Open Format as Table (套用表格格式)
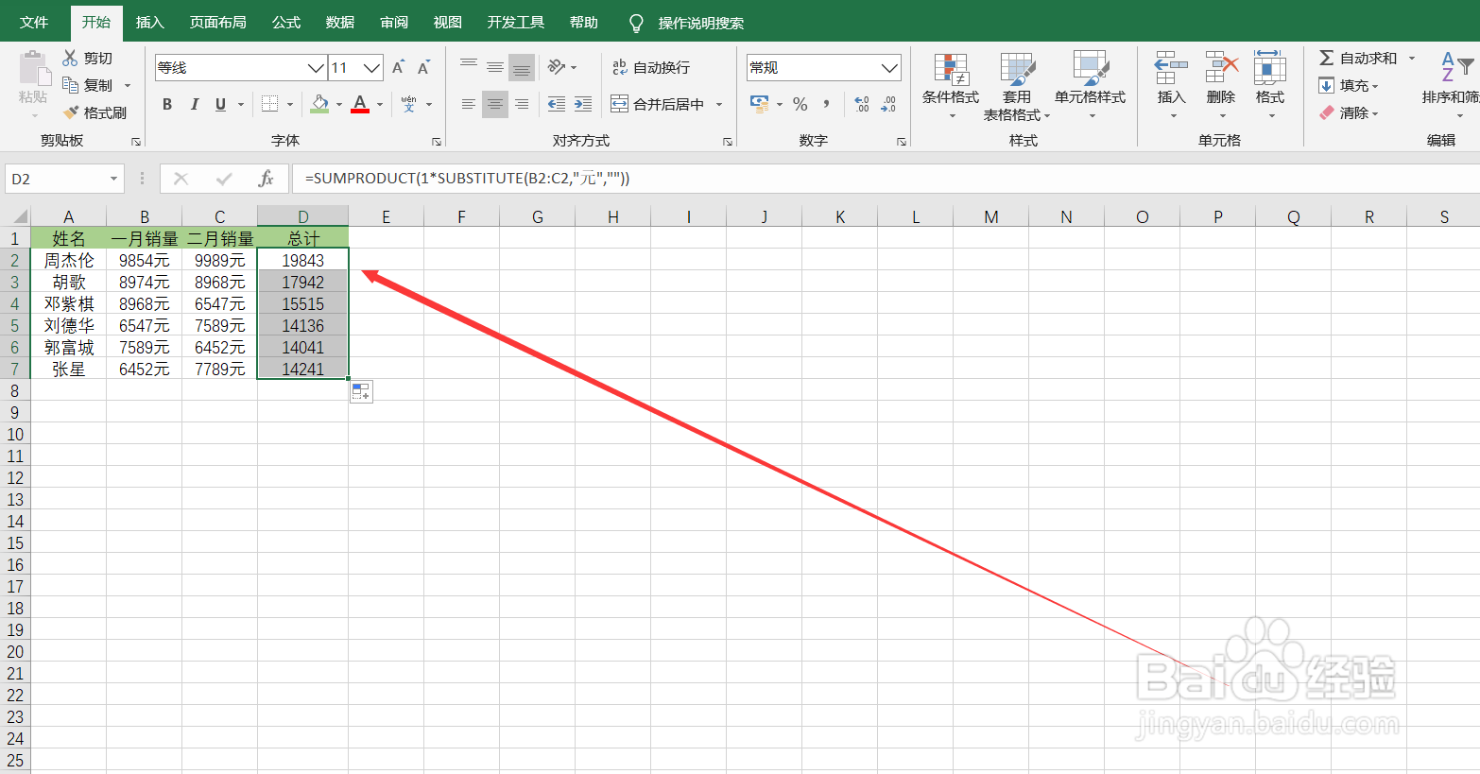This screenshot has width=1480, height=774. pyautogui.click(x=1017, y=86)
